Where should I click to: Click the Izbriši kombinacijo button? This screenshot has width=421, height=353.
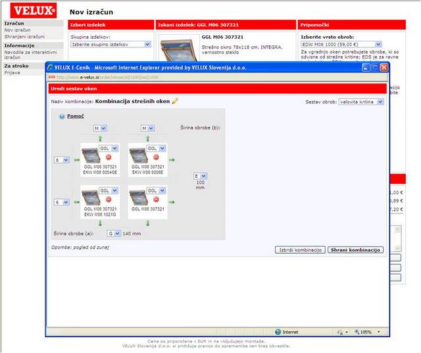pyautogui.click(x=299, y=250)
